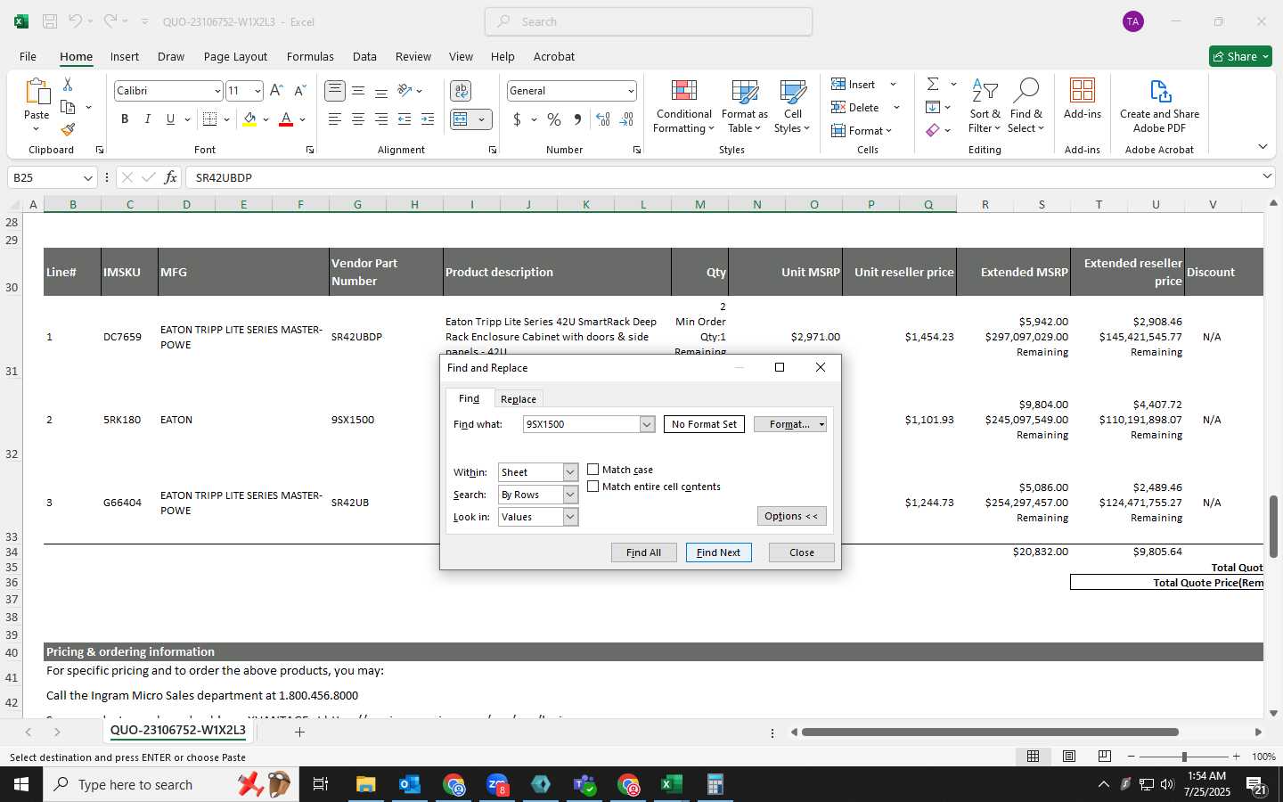The width and height of the screenshot is (1283, 802).
Task: Increase font size with the larger A icon
Action: [276, 91]
